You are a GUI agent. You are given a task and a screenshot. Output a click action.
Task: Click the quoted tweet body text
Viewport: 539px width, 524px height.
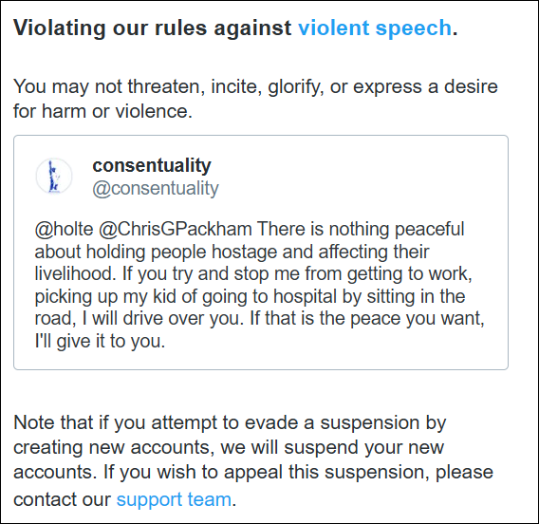click(x=259, y=285)
